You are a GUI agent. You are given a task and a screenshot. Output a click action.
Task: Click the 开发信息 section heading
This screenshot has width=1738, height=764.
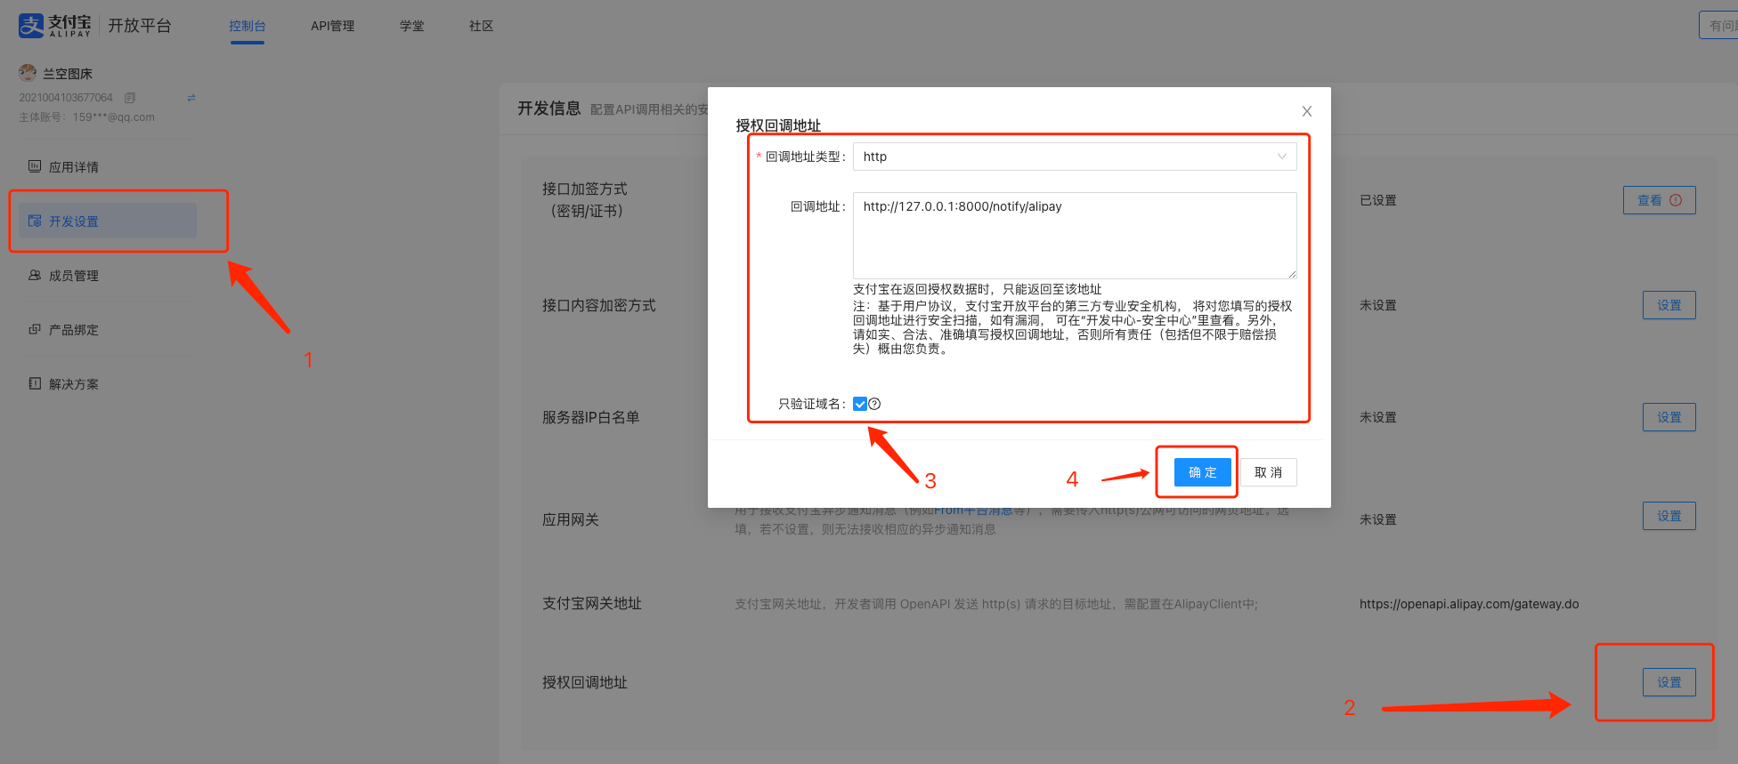549,109
